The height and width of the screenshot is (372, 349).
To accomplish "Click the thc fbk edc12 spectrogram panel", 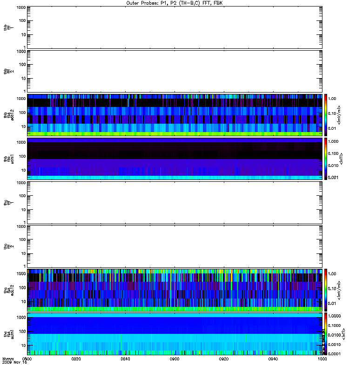I will pos(175,290).
